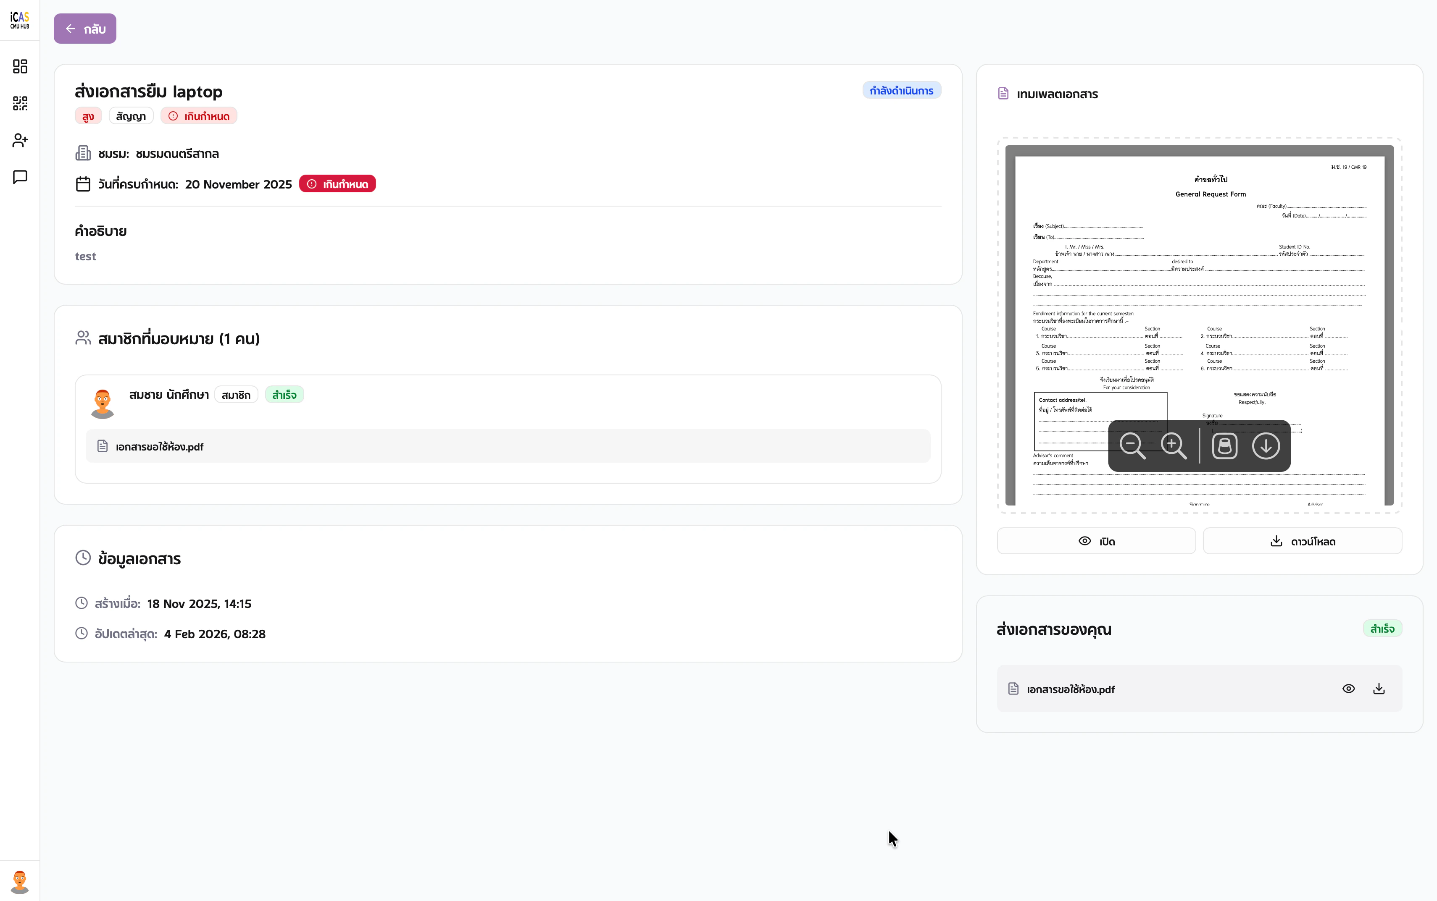Click the save-to-drive icon in PDF toolbar
Viewport: 1437px width, 901px height.
(1225, 446)
